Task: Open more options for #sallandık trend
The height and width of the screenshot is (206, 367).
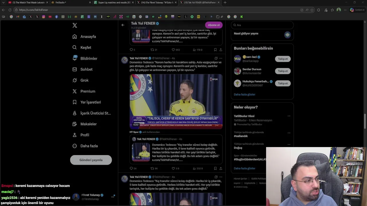Action: (x=289, y=133)
